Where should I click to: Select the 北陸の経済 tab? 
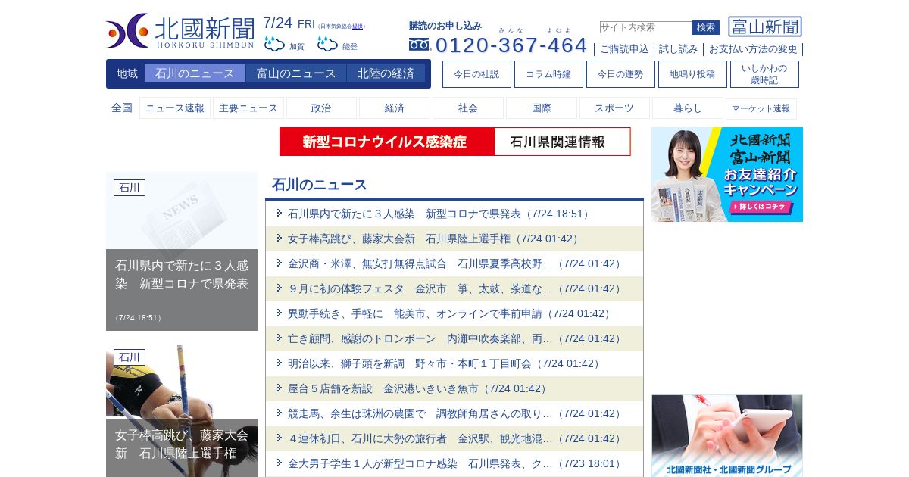pos(386,73)
